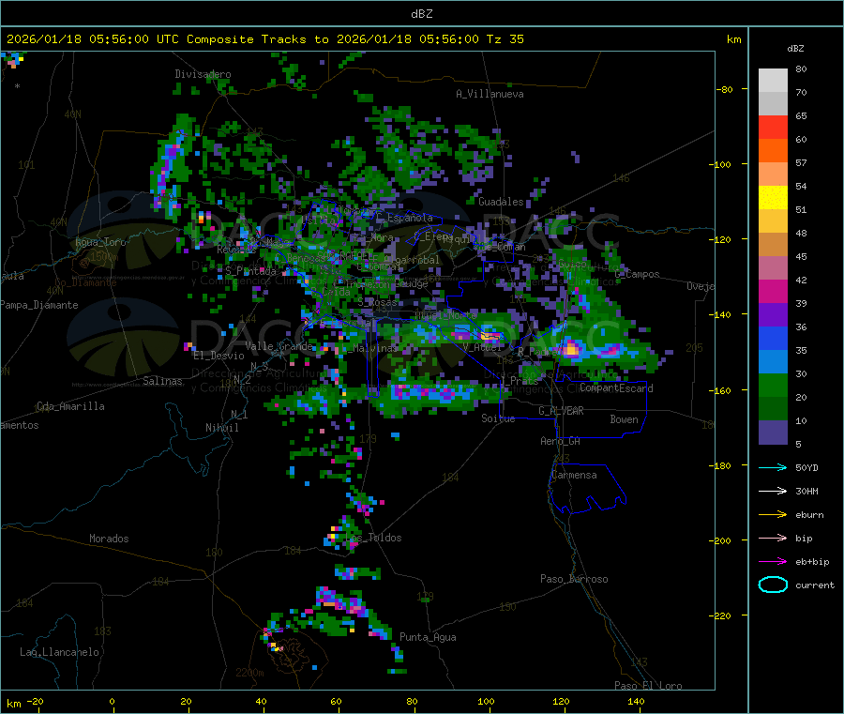Click the 'Tz 35' header value
The width and height of the screenshot is (844, 714).
tap(505, 39)
